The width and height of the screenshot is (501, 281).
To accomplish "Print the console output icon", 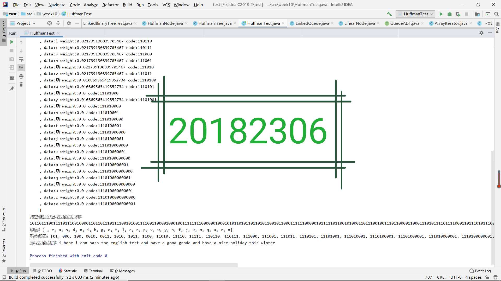I will [21, 76].
